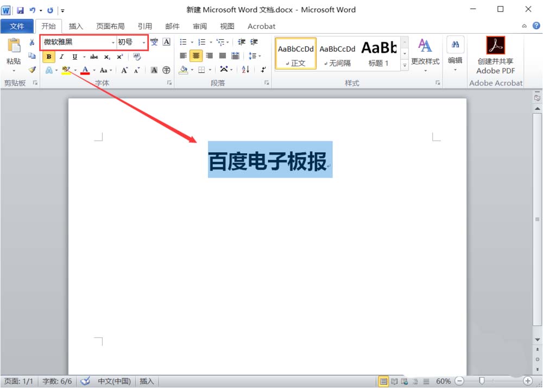Click the Paste clipboard icon
Image resolution: width=543 pixels, height=388 pixels.
(14, 46)
